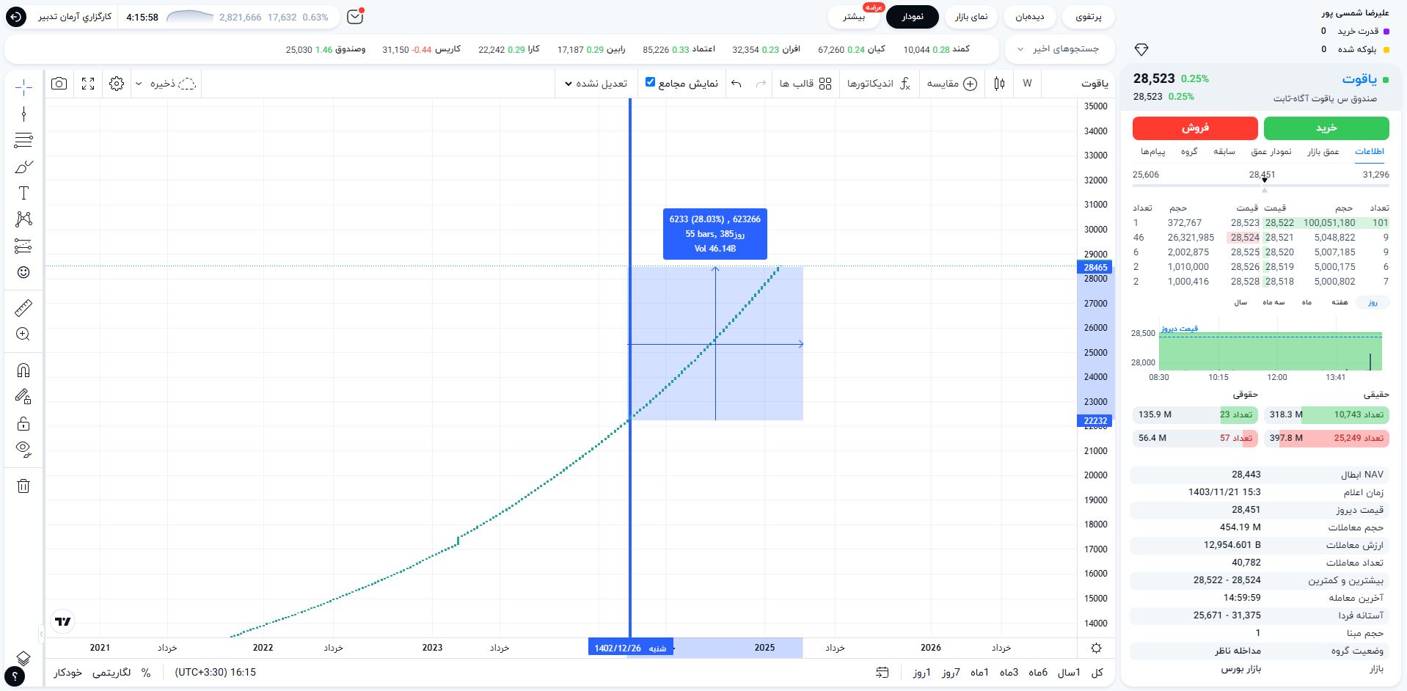1407x691 pixels.
Task: Toggle stay in drawing mode
Action: (23, 397)
